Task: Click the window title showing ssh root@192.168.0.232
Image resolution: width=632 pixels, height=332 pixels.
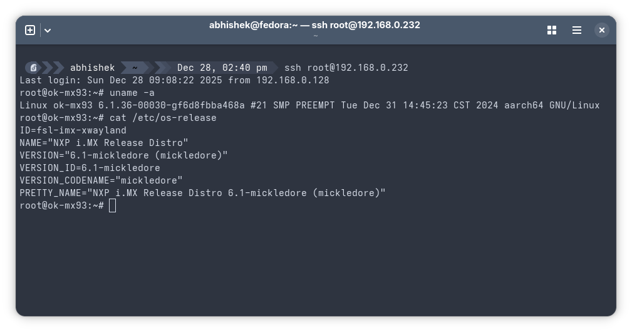Action: coord(314,25)
